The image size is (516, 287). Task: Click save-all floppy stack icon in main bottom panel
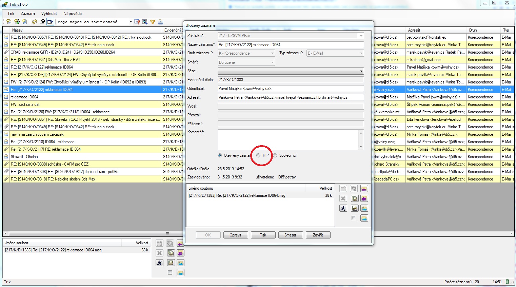point(171,253)
